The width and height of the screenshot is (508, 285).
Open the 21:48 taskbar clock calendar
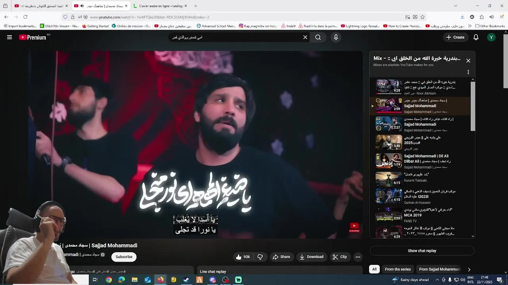[485, 280]
